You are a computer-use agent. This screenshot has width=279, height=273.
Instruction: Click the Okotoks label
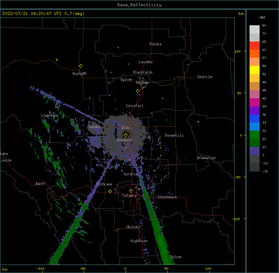point(133,227)
